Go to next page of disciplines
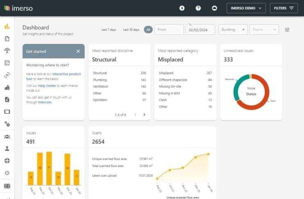Image resolution: width=304 pixels, height=199 pixels. coord(144,115)
